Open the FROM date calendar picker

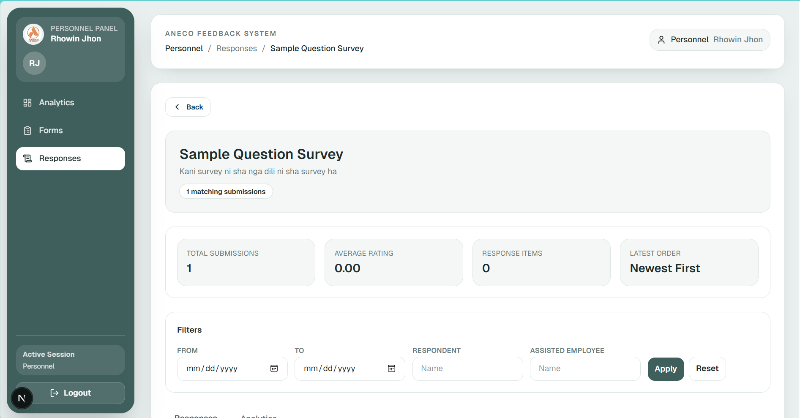coord(274,369)
